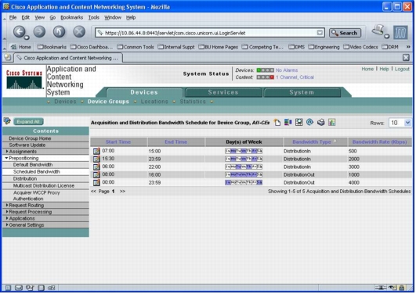
Task: Edit the 08:00 schedule row icon
Action: tap(96, 174)
